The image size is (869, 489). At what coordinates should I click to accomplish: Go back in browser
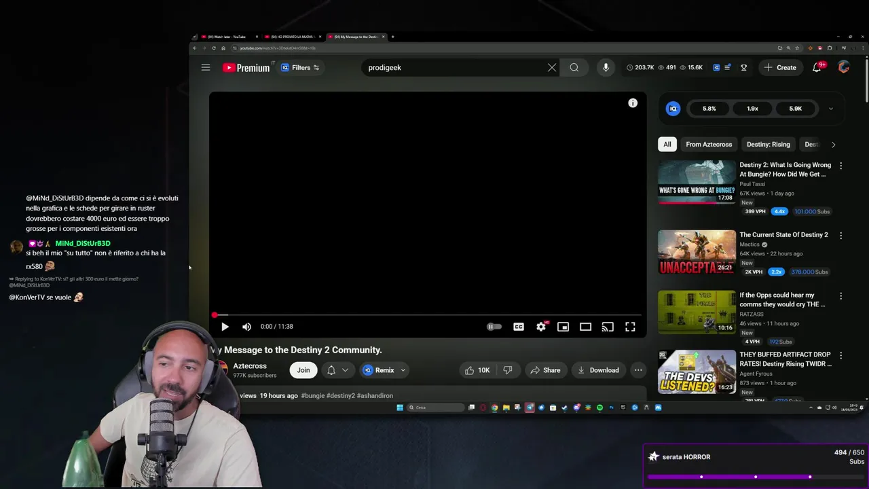tap(195, 48)
